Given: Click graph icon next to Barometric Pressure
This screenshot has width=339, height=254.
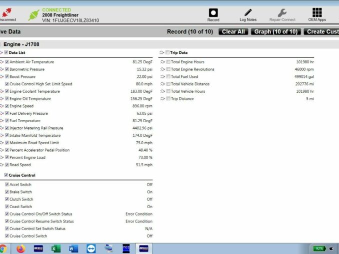Looking at the screenshot, I should [1, 69].
